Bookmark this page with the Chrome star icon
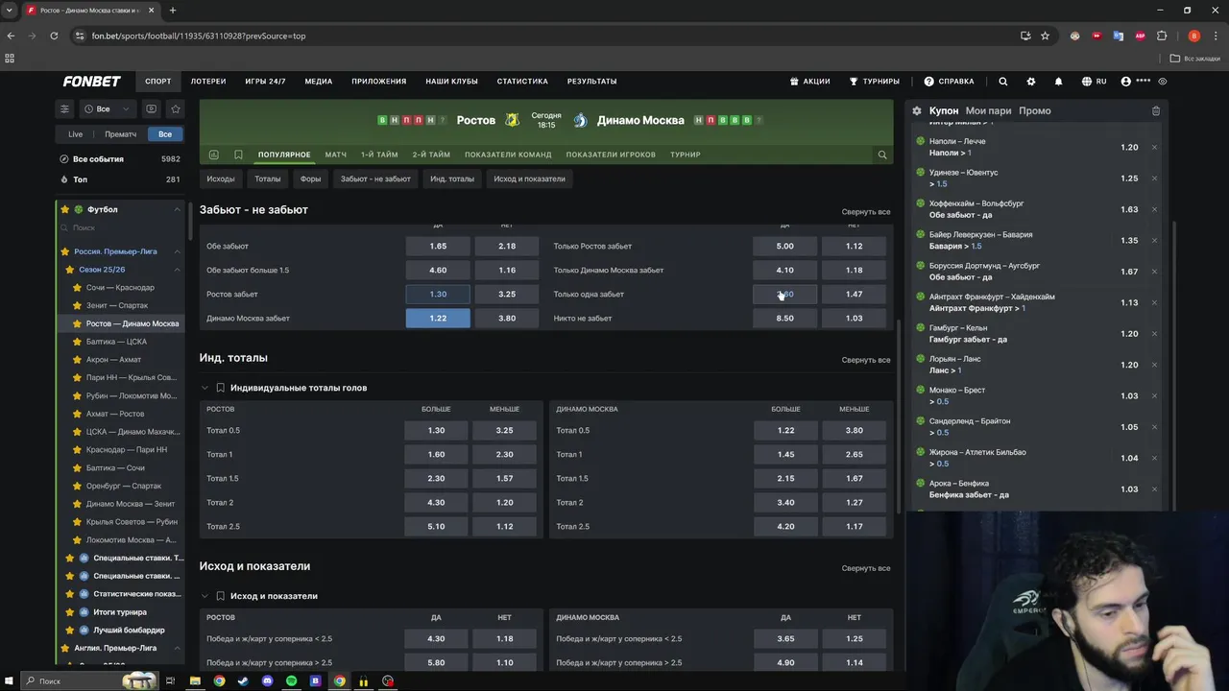Viewport: 1229px width, 691px height. (1045, 36)
